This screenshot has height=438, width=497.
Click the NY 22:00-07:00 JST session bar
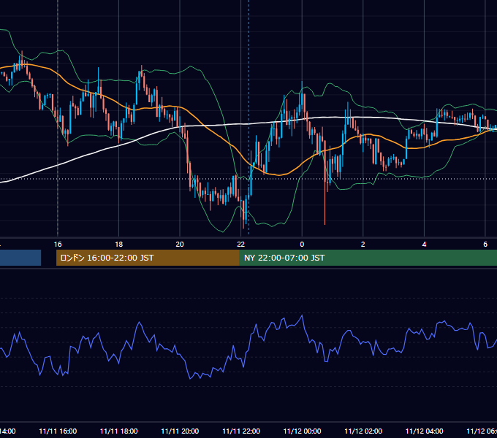pos(368,258)
